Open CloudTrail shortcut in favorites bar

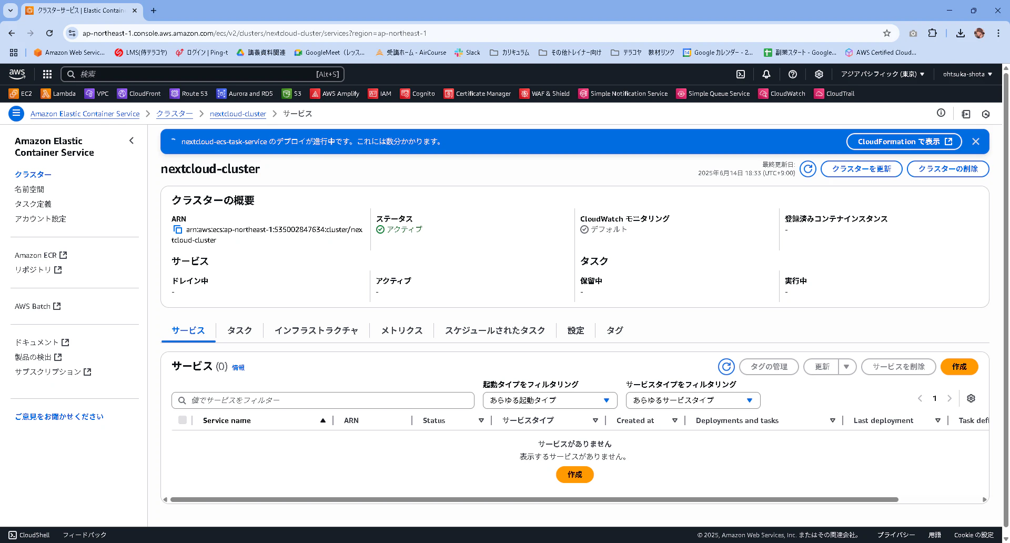834,94
